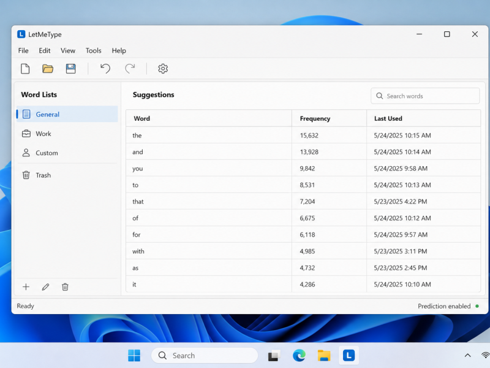Click the LetMeType logo in the title bar
Image resolution: width=490 pixels, height=368 pixels.
click(21, 34)
